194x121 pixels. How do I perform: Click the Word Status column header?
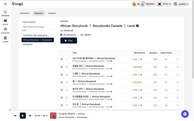(139, 53)
